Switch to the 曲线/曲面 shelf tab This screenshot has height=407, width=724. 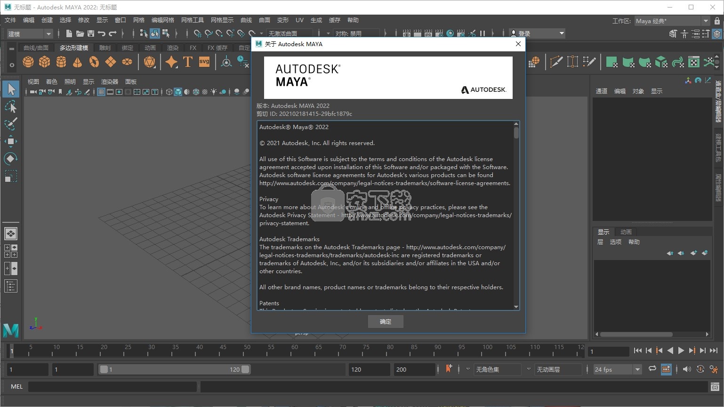[36, 48]
